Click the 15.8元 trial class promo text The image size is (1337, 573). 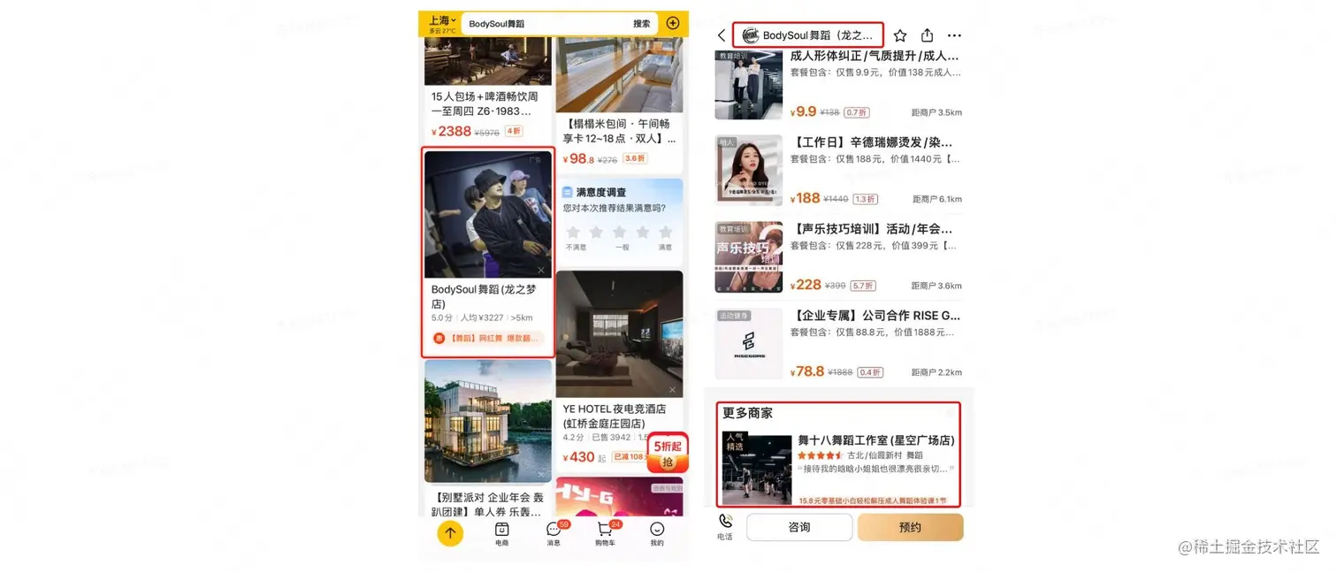[x=872, y=500]
